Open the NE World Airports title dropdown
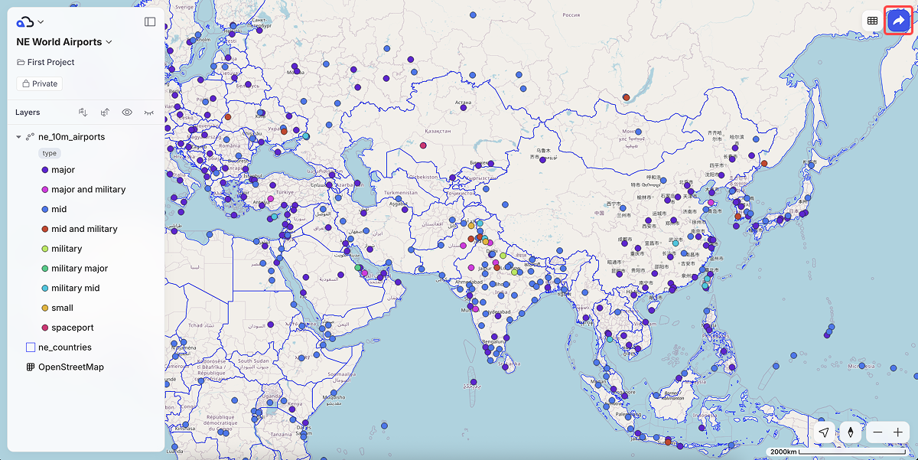The image size is (918, 460). pos(109,42)
